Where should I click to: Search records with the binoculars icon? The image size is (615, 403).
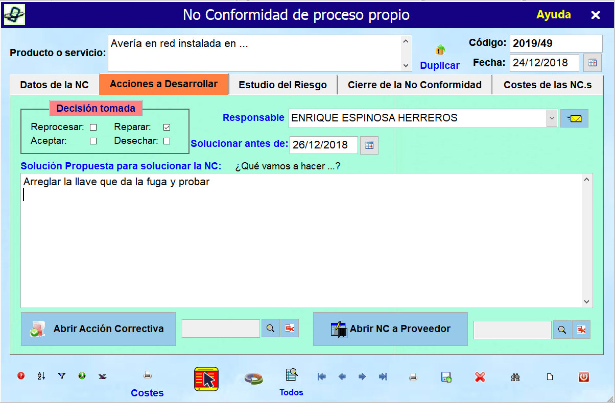[x=515, y=377]
